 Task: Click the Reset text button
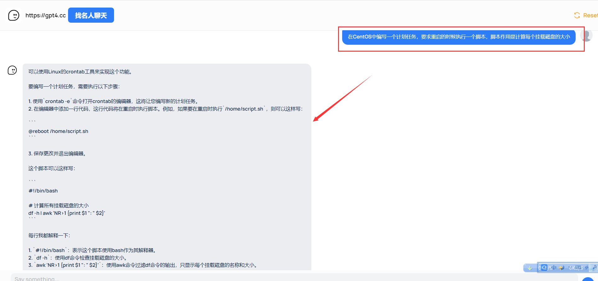[x=590, y=15]
